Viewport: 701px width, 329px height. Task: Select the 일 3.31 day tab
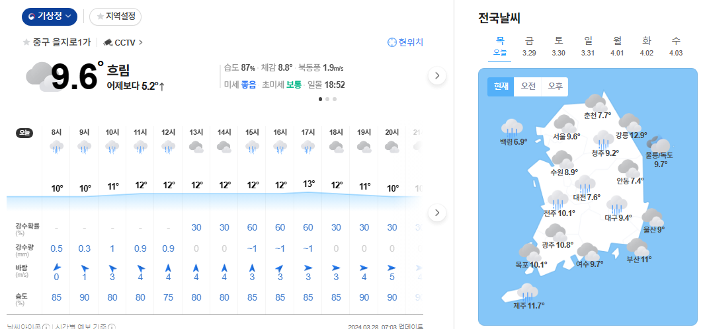pyautogui.click(x=587, y=46)
